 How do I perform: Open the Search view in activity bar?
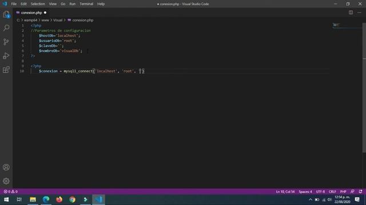pos(6,28)
